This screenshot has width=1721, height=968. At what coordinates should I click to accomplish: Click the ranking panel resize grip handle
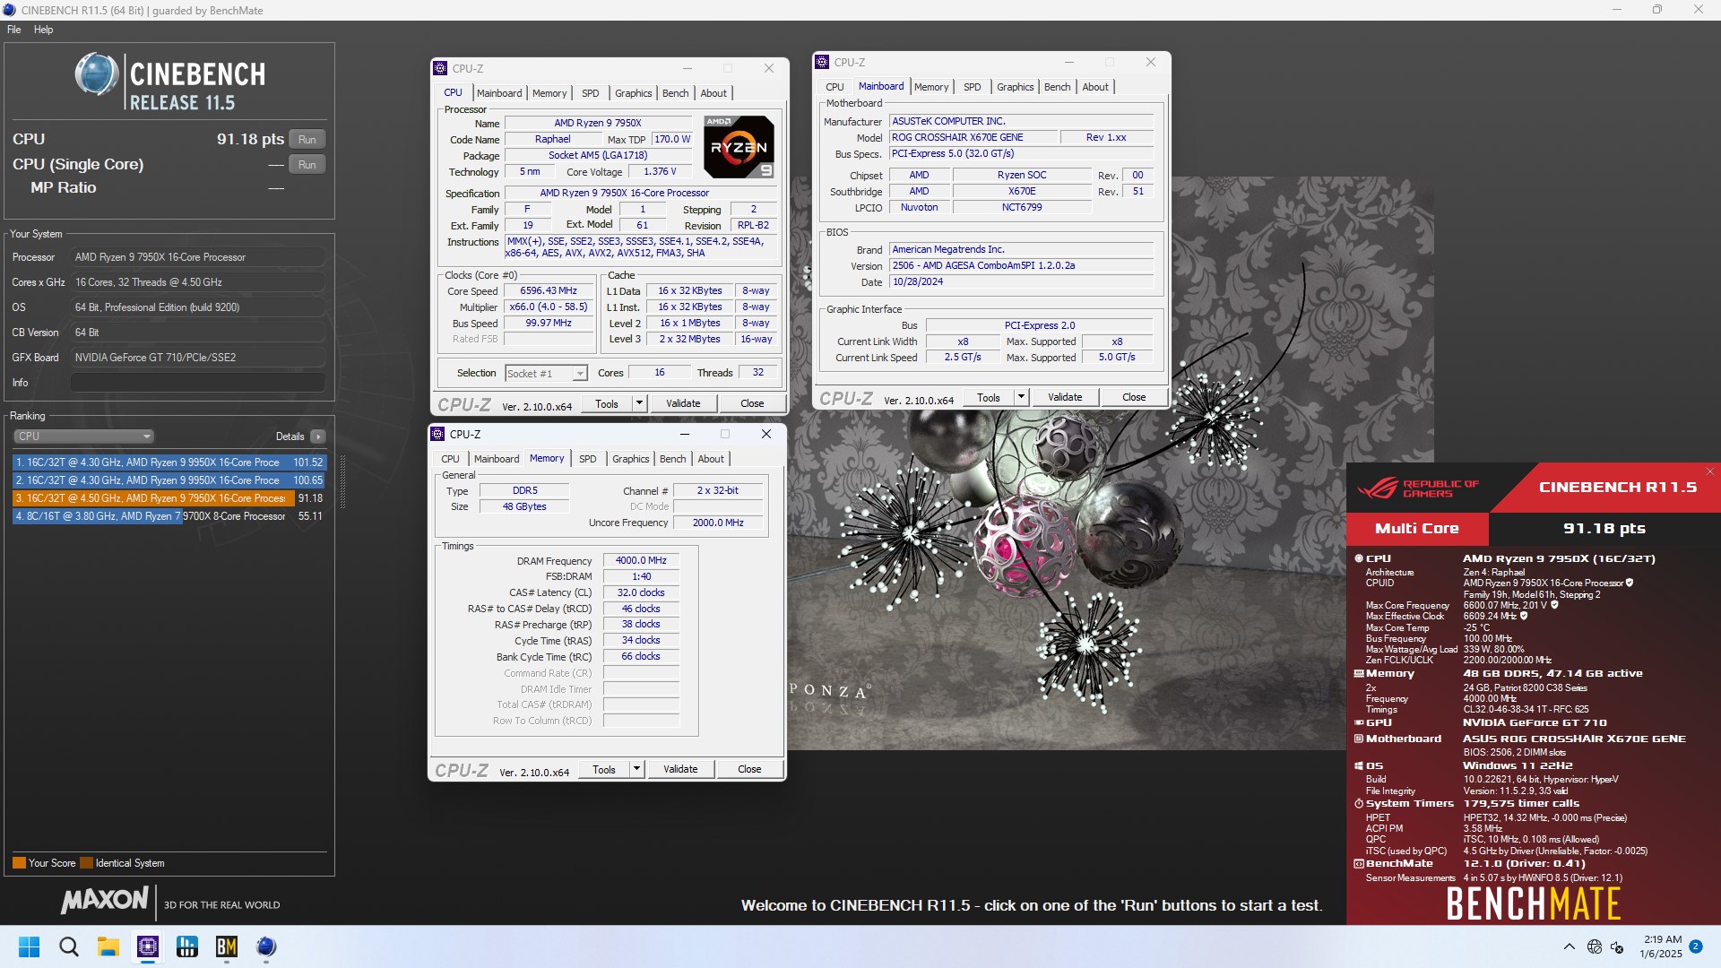click(342, 481)
